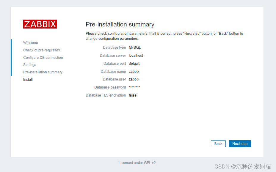Go back with the Back button
The width and height of the screenshot is (276, 172).
coord(218,144)
